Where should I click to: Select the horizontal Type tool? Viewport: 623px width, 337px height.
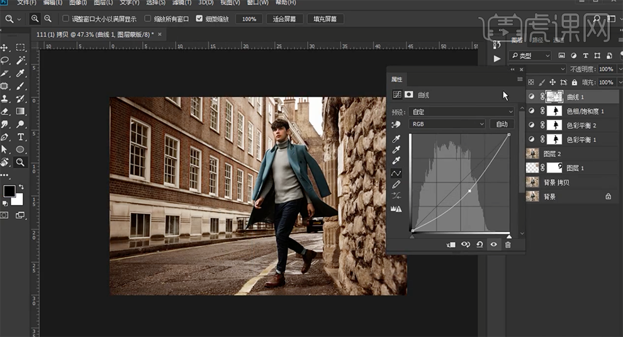pos(20,136)
